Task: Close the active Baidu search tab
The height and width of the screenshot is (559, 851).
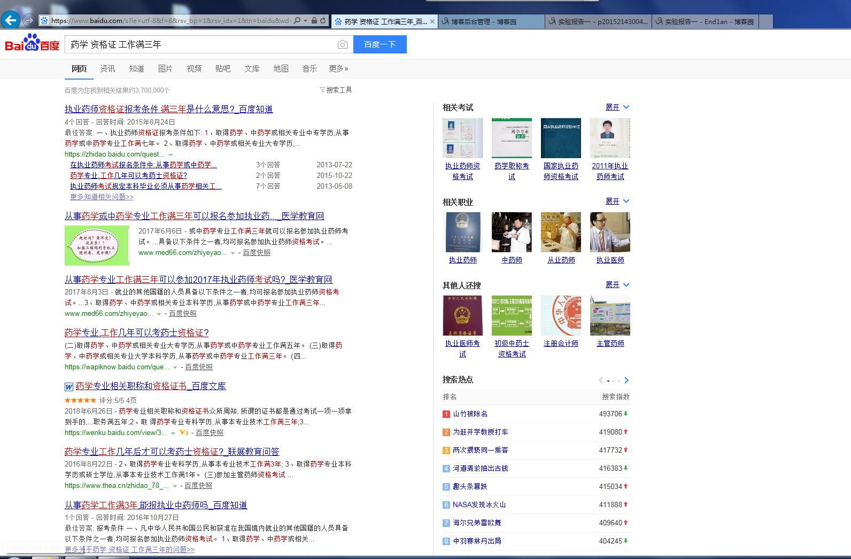Action: (432, 21)
